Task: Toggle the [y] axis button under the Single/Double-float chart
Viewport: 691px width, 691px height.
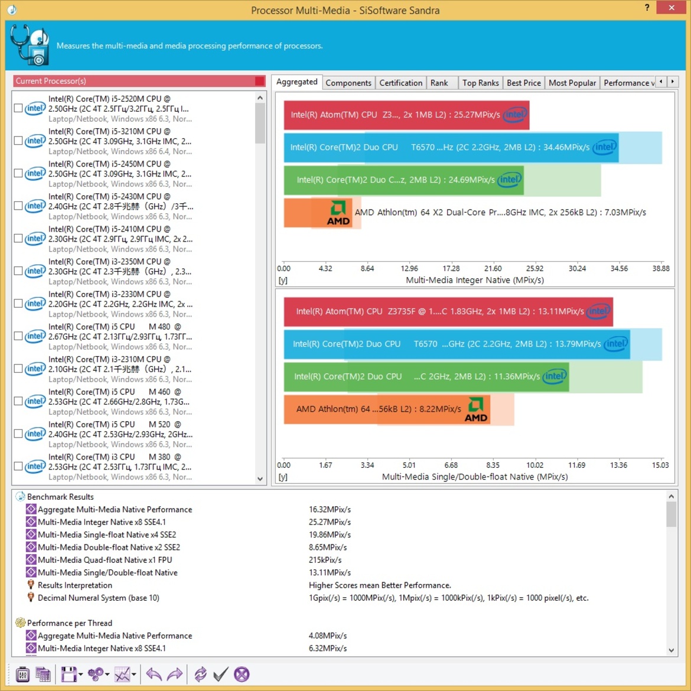Action: pos(283,477)
